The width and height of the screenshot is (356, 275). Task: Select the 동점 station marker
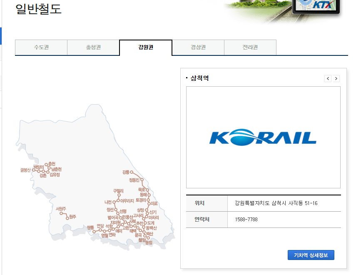148,238
